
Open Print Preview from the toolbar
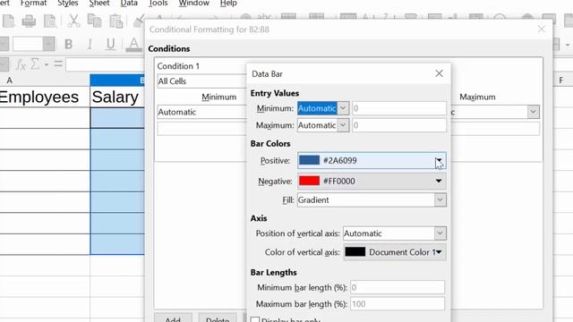pos(50,21)
